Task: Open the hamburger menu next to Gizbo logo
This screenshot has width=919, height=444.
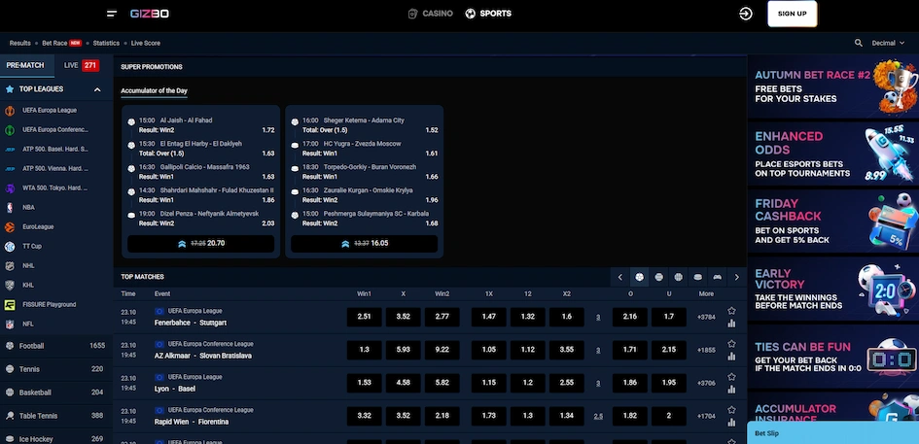Action: (112, 14)
